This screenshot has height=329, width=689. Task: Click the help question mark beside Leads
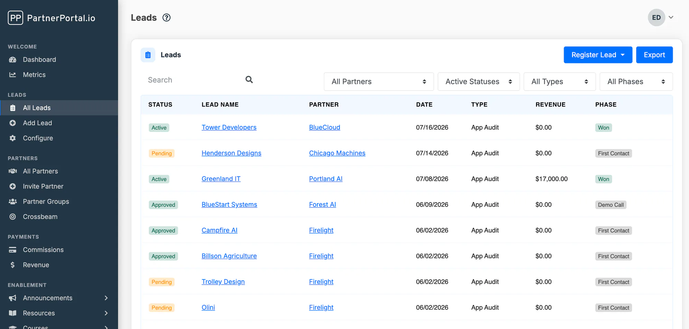click(167, 18)
